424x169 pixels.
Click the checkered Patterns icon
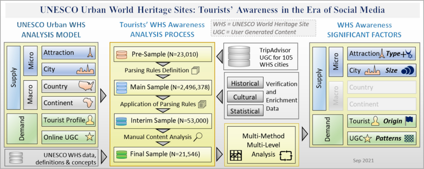tap(408, 138)
